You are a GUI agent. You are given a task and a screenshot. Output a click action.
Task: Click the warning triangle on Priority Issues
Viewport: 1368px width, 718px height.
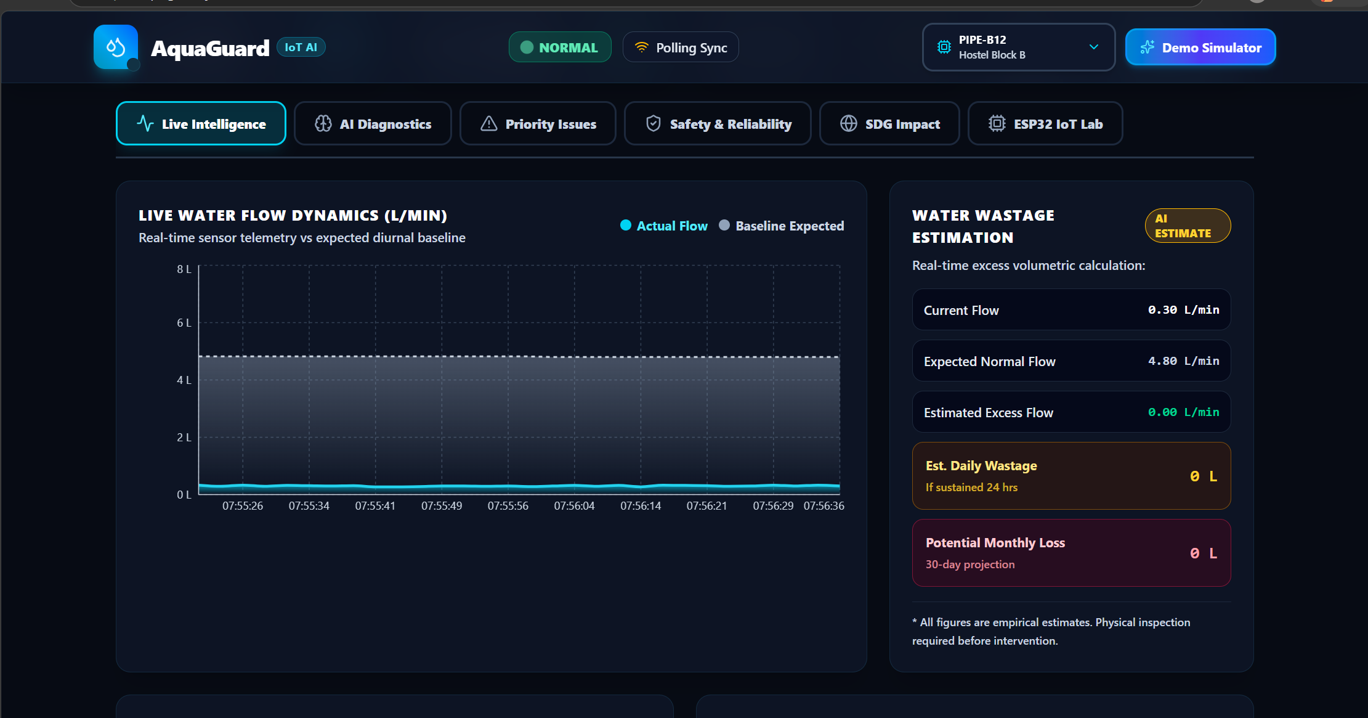(x=489, y=123)
